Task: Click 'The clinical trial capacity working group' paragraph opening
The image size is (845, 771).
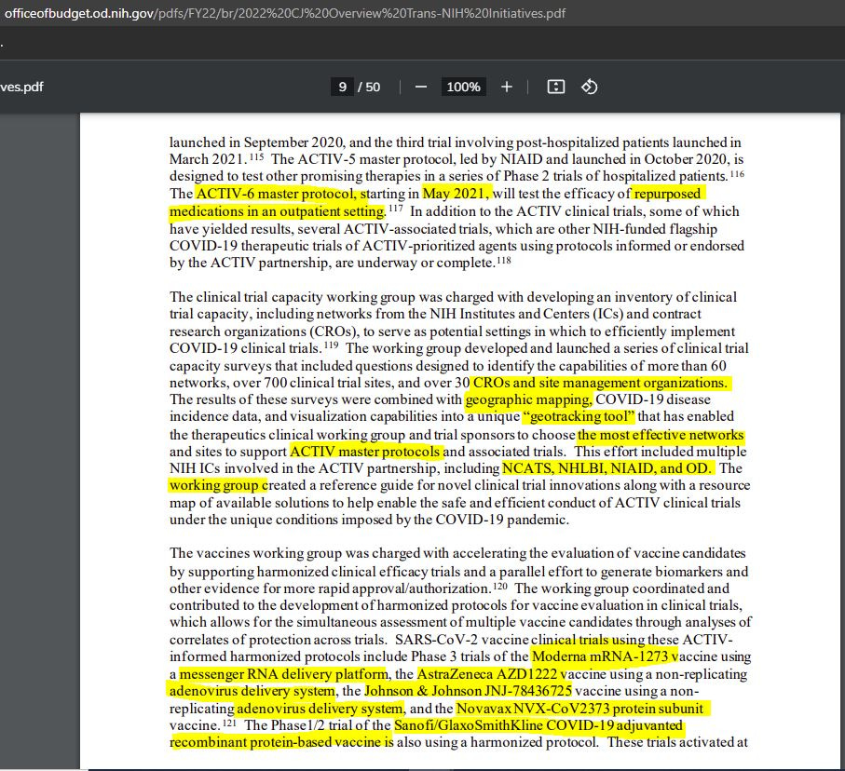Action: point(293,297)
